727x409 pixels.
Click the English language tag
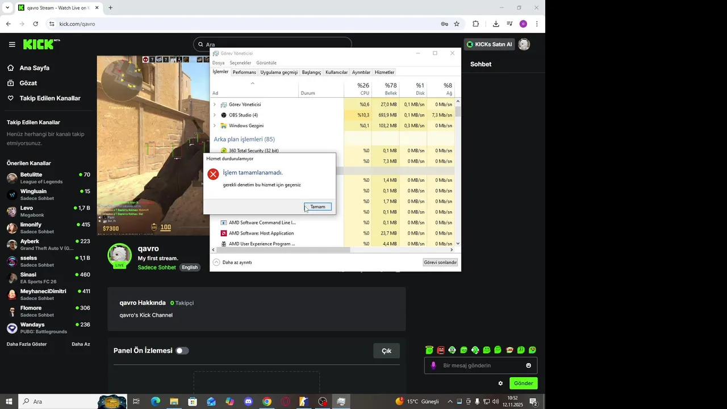point(190,268)
